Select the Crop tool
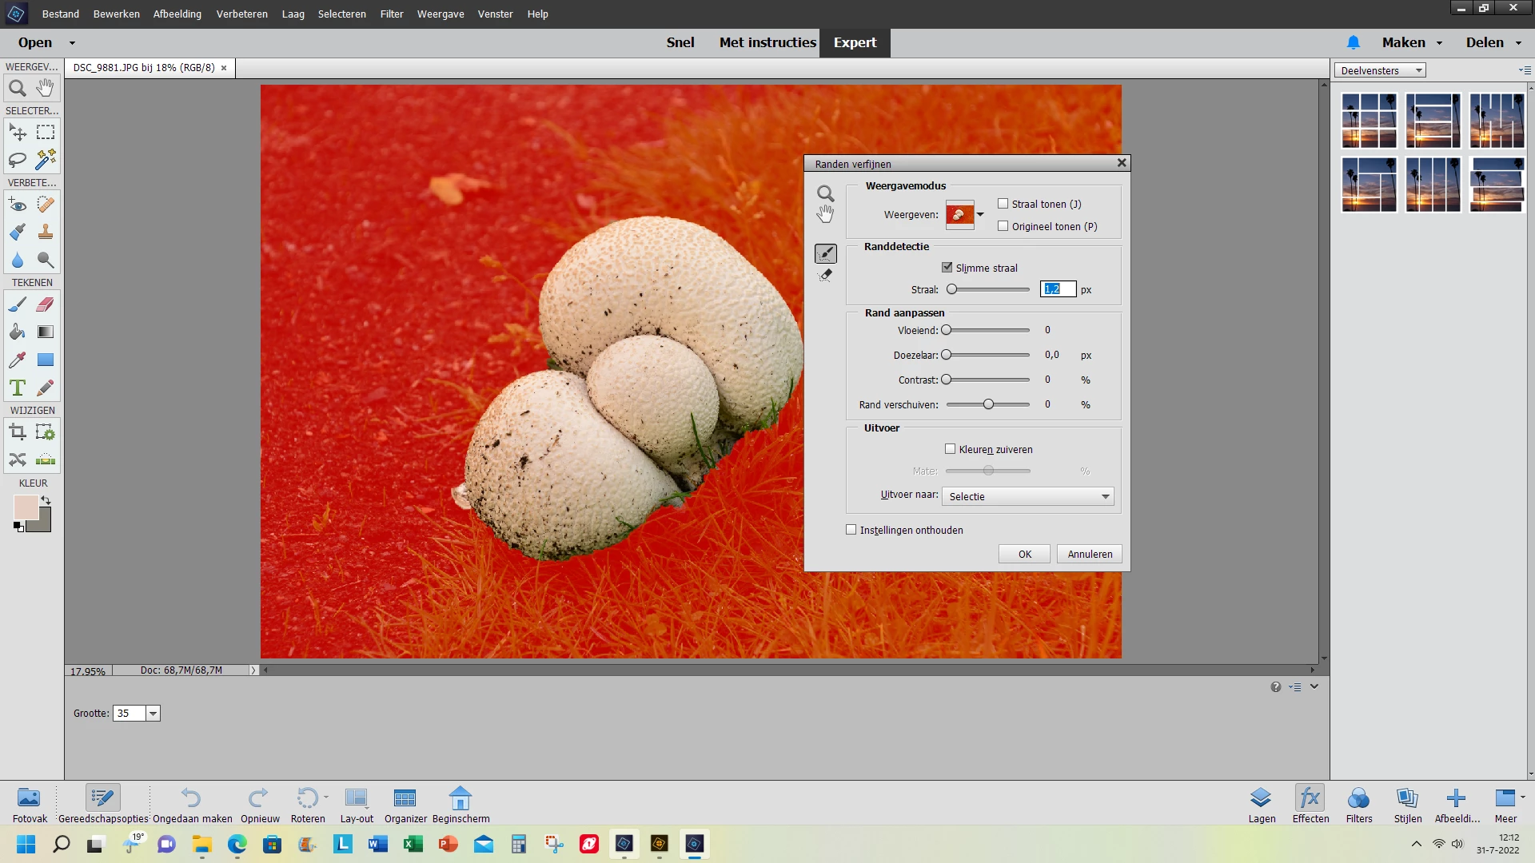This screenshot has width=1535, height=863. point(17,433)
